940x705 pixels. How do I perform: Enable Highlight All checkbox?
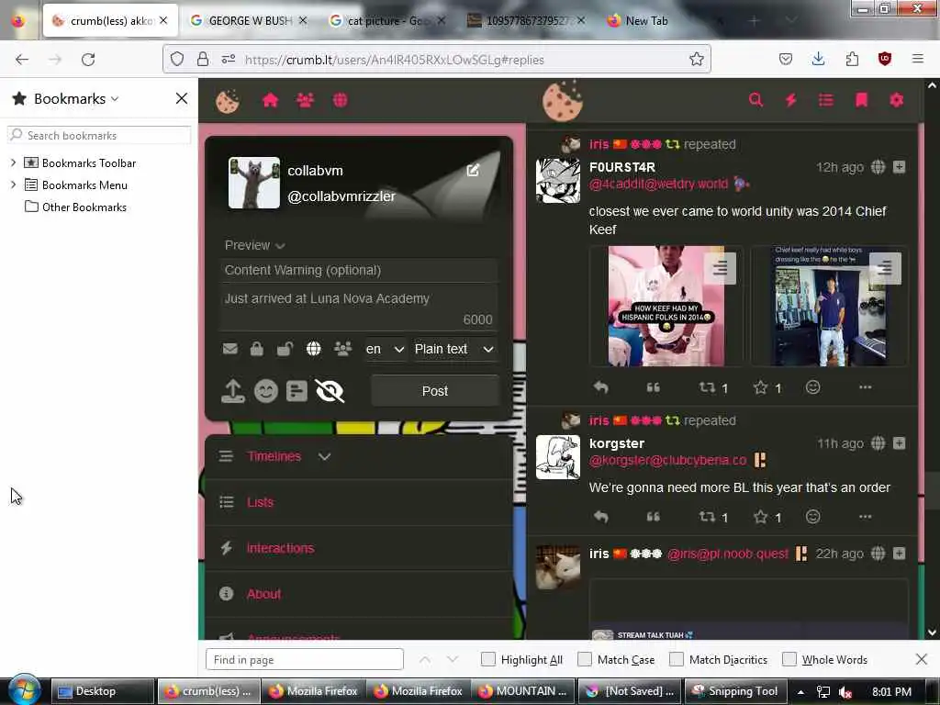tap(488, 659)
